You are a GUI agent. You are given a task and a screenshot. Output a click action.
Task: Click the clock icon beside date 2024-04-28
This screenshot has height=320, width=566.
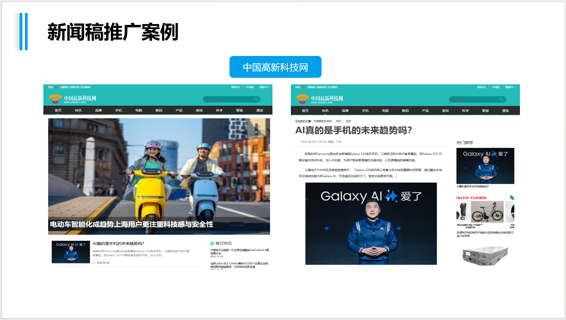pos(94,263)
